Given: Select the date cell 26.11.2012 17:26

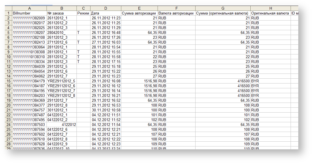Looking at the screenshot, I should pyautogui.click(x=106, y=37).
